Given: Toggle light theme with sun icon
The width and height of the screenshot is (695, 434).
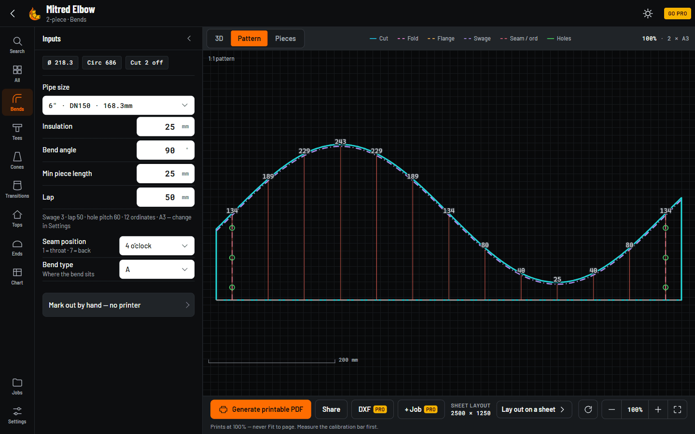Looking at the screenshot, I should [x=648, y=14].
